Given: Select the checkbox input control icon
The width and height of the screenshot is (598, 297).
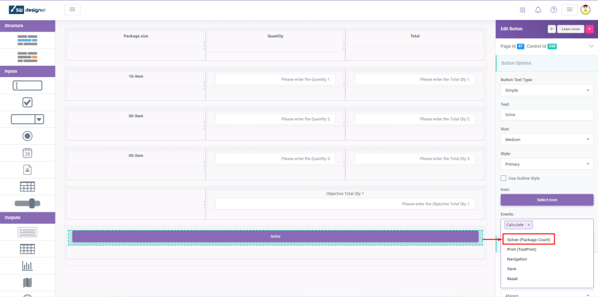Looking at the screenshot, I should pos(27,102).
